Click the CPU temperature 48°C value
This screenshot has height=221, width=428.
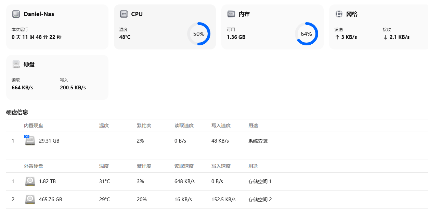tap(125, 37)
